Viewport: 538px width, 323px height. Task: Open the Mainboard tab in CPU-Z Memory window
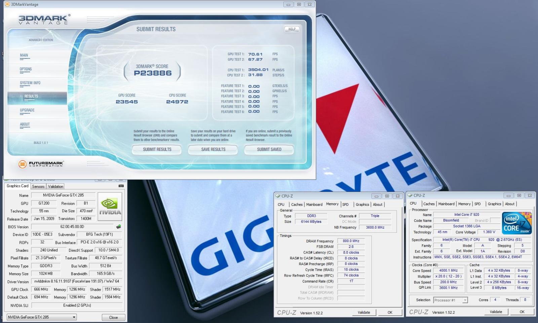(314, 204)
